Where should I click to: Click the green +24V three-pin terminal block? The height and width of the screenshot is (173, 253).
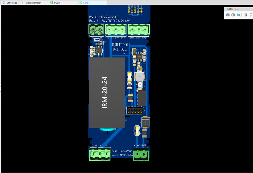point(116,30)
